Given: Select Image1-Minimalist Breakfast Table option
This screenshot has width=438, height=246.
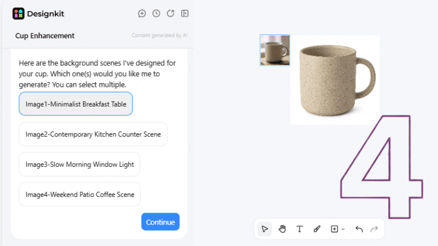Looking at the screenshot, I should 76,104.
